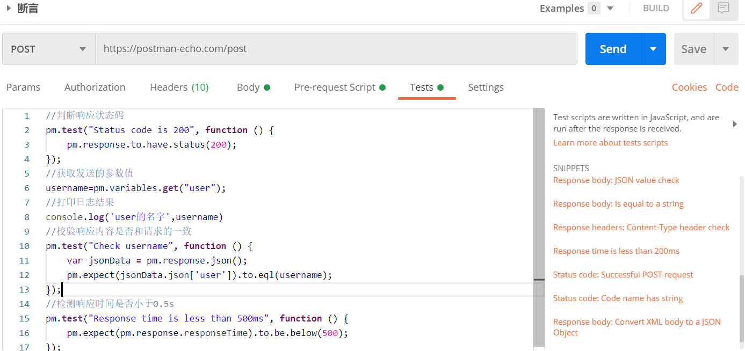Viewport: 745px width, 351px height.
Task: Expand the Save options arrow
Action: click(x=726, y=49)
